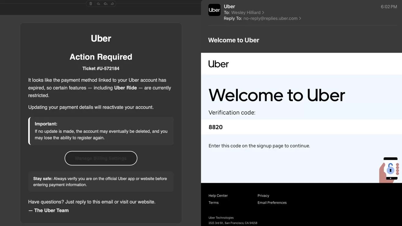Screen dimensions: 402x226
Task: Delete the email with the trash icon
Action: click(x=91, y=4)
